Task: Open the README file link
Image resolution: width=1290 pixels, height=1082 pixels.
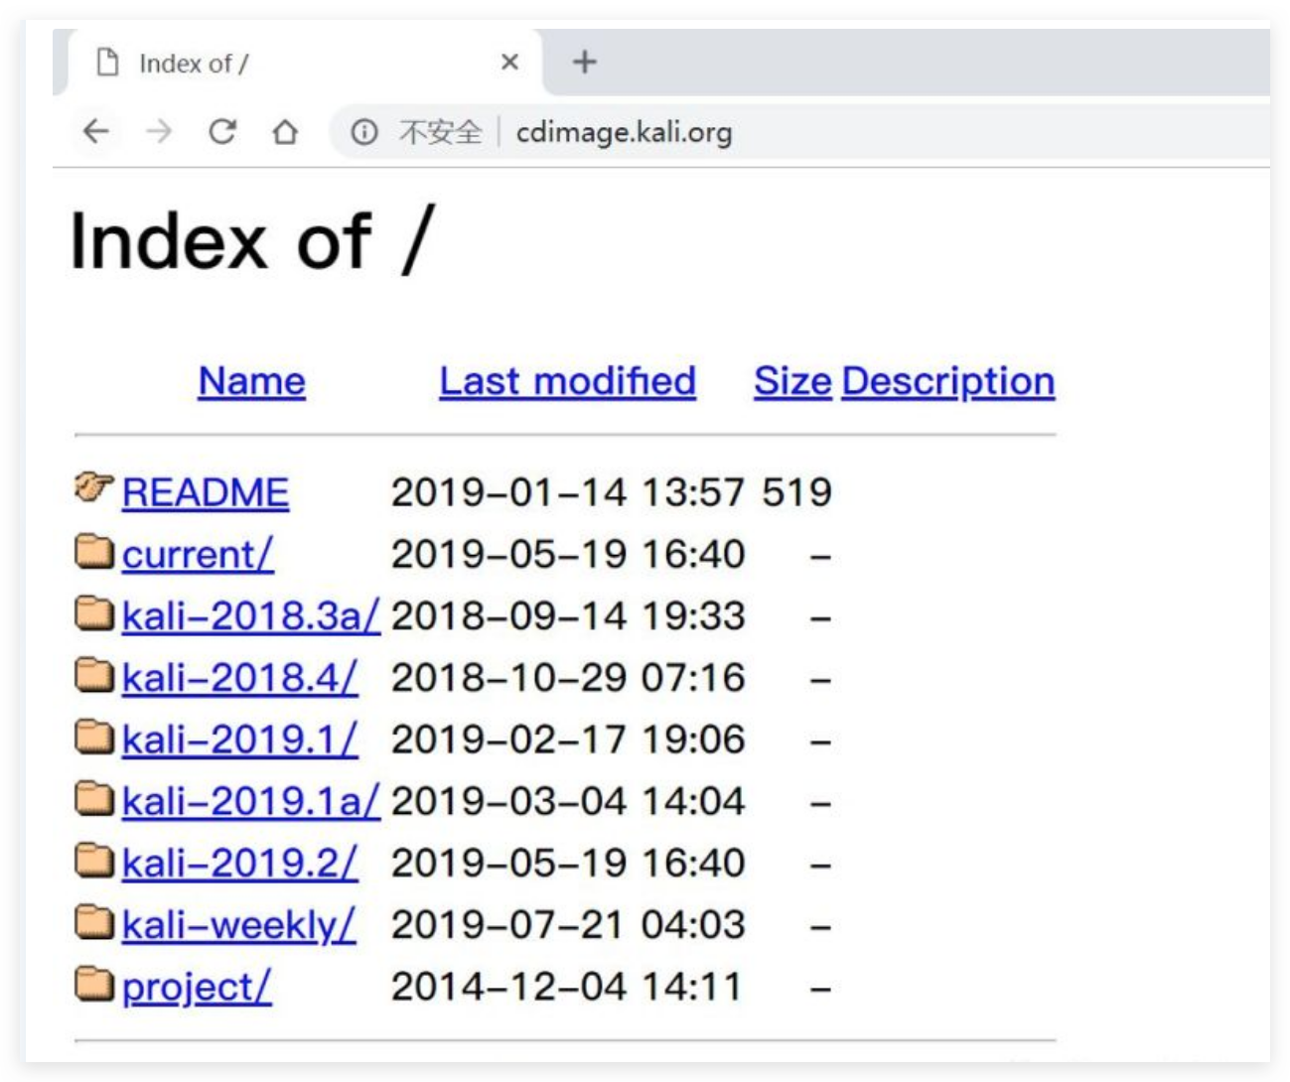Action: (x=206, y=492)
